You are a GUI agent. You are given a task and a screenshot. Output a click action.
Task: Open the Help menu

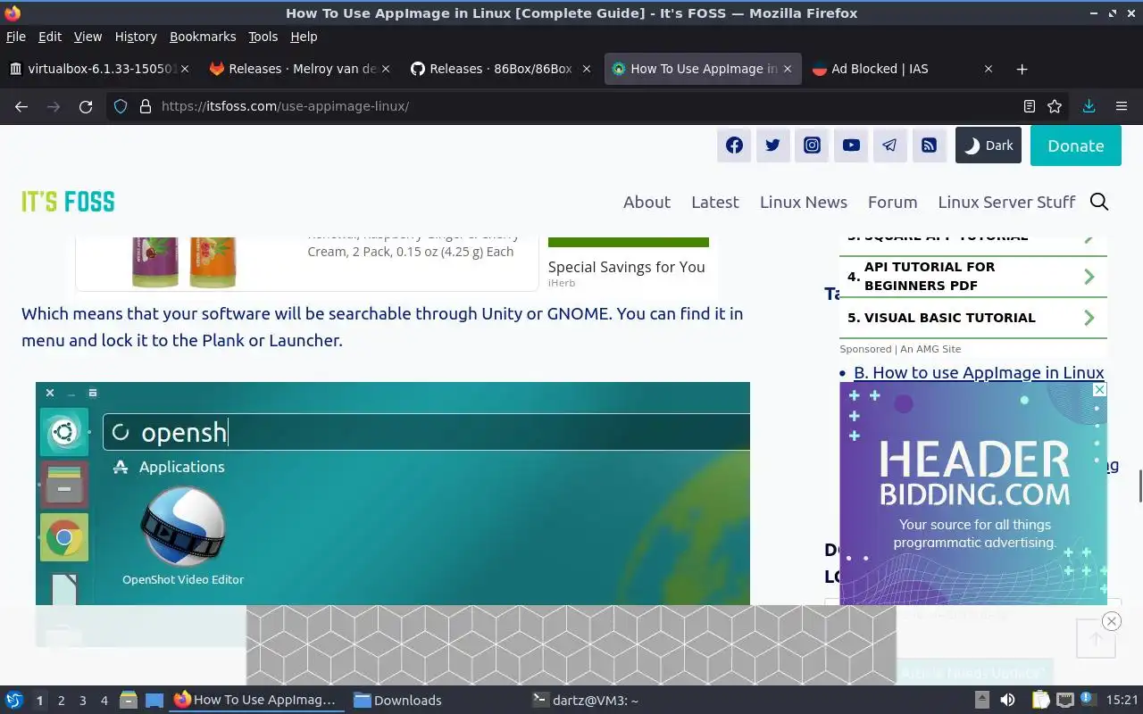304,37
